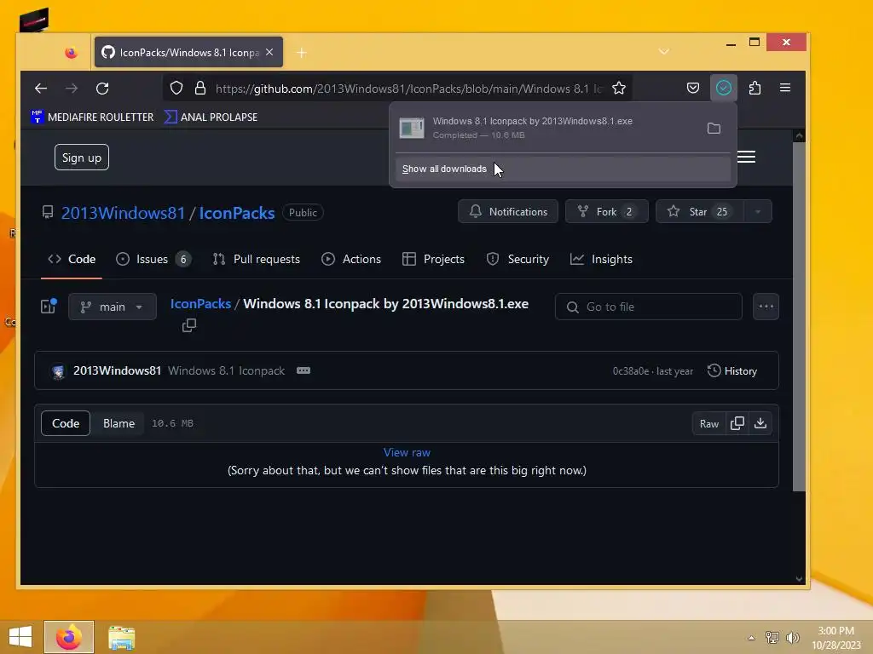Click the browser forward arrow
The image size is (873, 654).
click(x=72, y=88)
